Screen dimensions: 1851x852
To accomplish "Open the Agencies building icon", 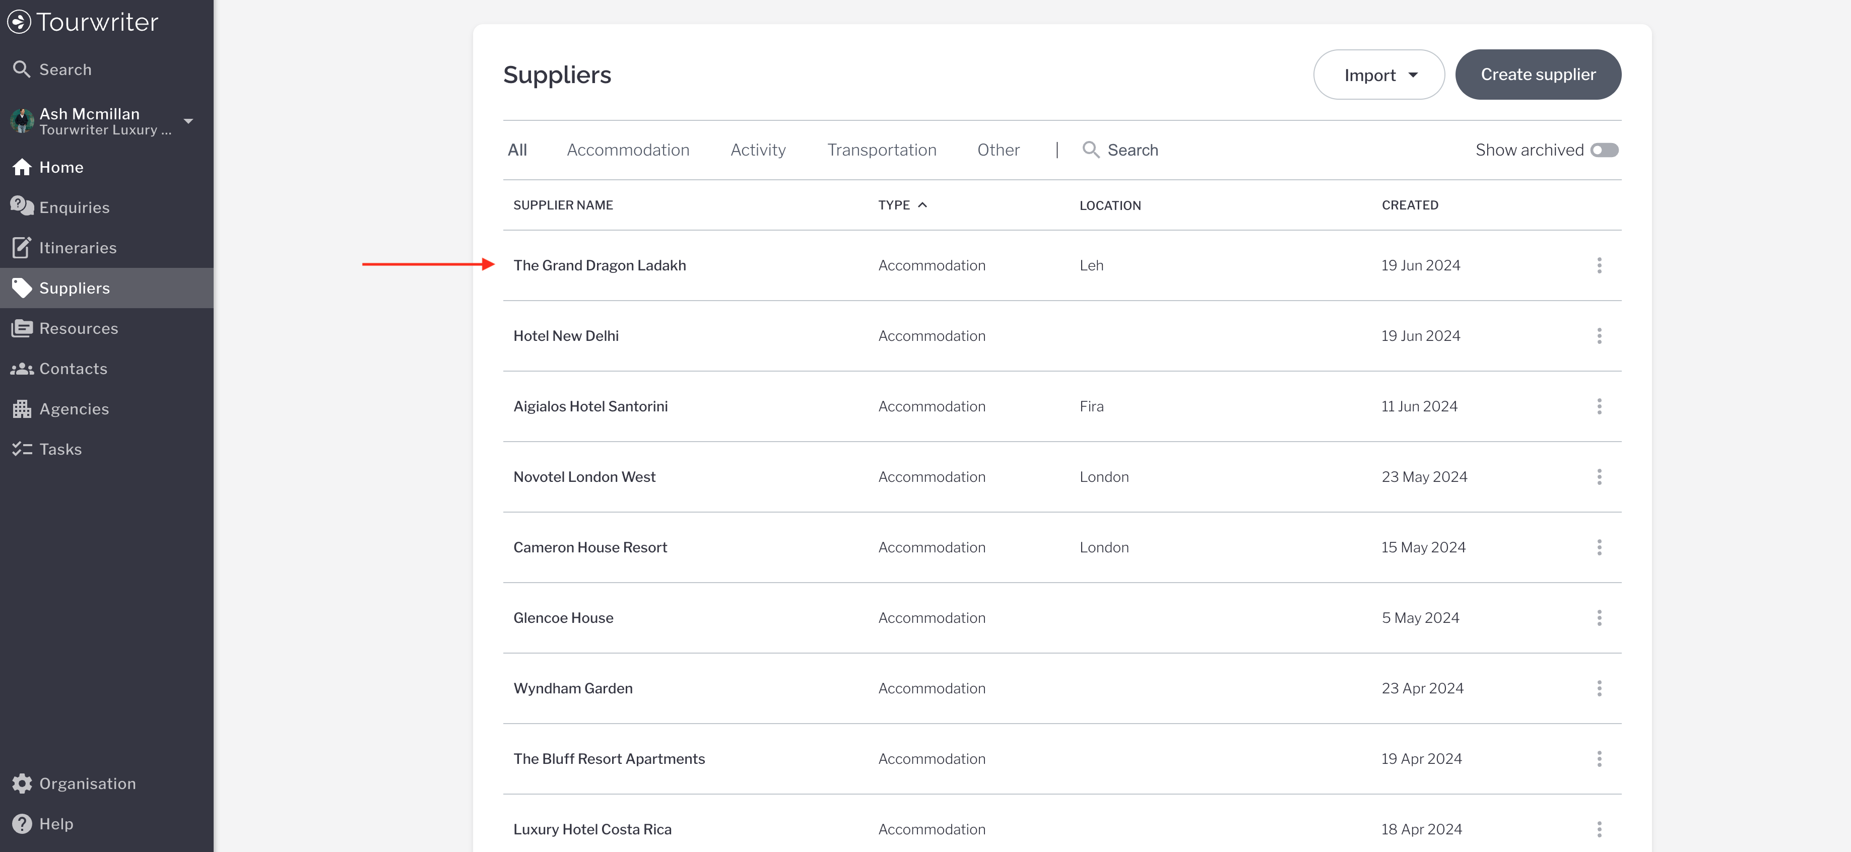I will pyautogui.click(x=22, y=409).
